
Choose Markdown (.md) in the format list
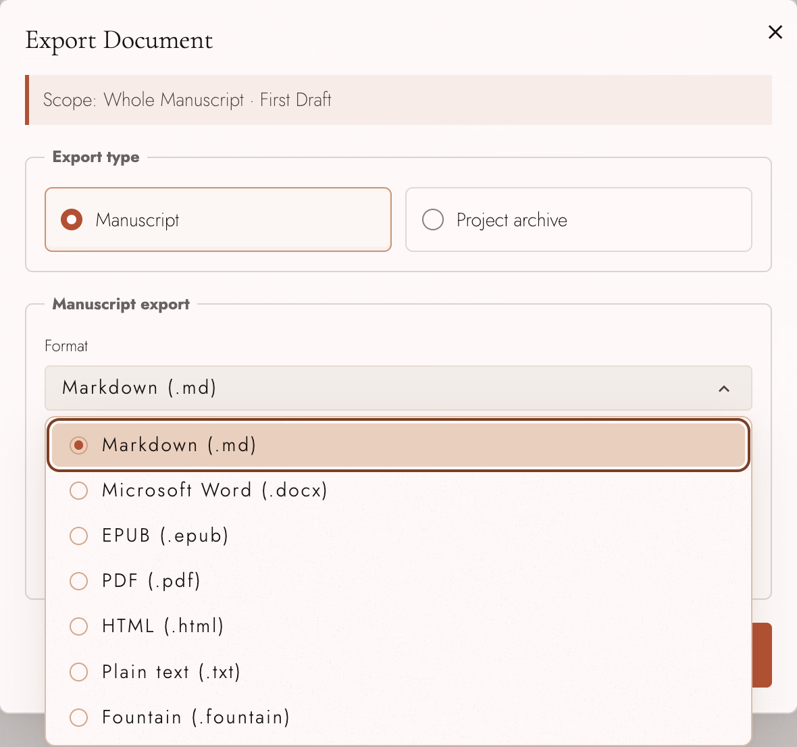point(398,445)
